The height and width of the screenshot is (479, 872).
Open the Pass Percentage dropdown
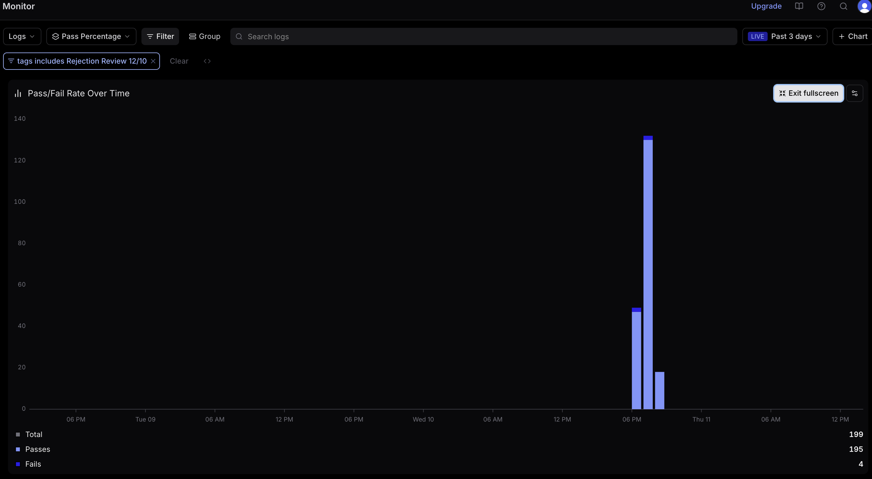point(91,36)
